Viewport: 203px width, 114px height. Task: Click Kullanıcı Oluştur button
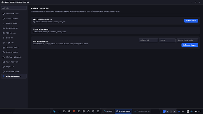(189, 45)
